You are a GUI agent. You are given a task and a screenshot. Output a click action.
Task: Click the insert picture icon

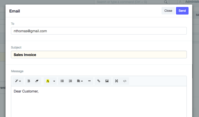pos(107,81)
